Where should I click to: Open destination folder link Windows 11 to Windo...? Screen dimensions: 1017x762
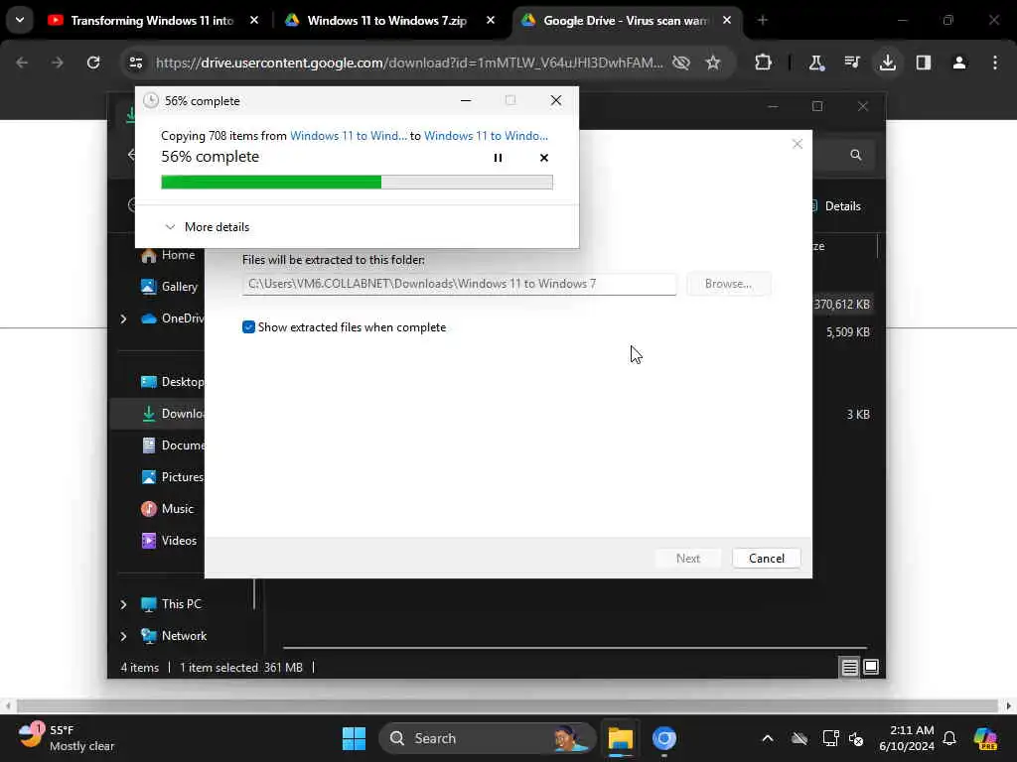[x=486, y=135]
